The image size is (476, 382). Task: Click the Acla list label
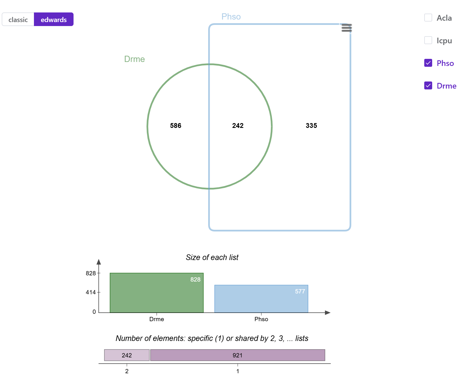pos(444,18)
